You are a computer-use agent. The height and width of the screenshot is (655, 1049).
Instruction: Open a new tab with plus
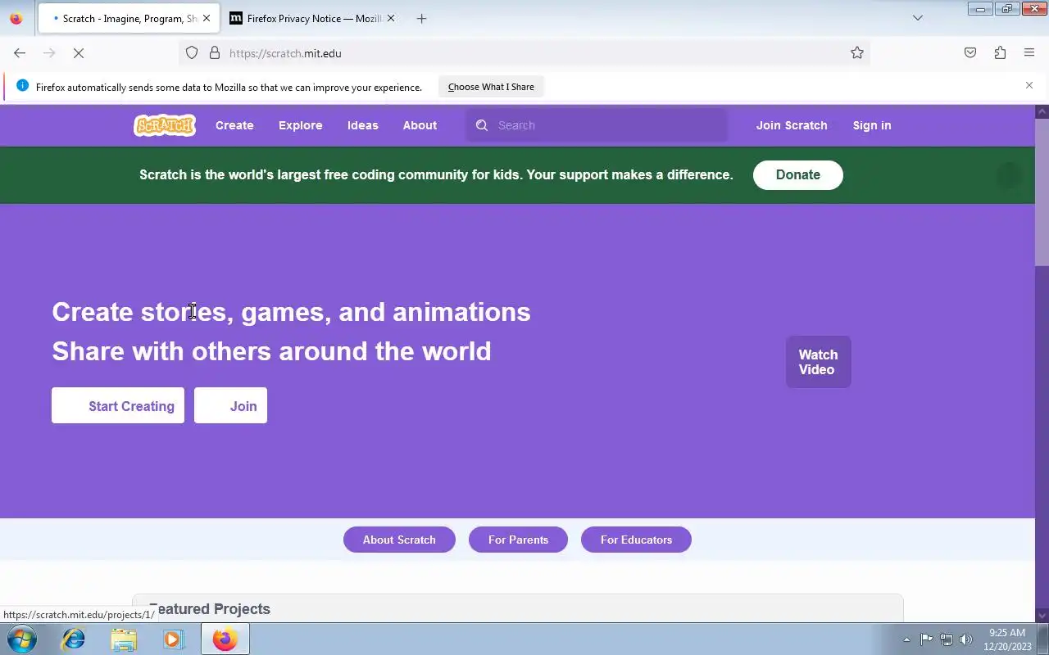click(x=421, y=18)
